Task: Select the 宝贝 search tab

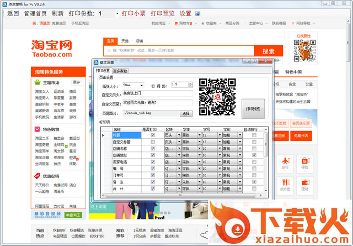Action: point(110,41)
